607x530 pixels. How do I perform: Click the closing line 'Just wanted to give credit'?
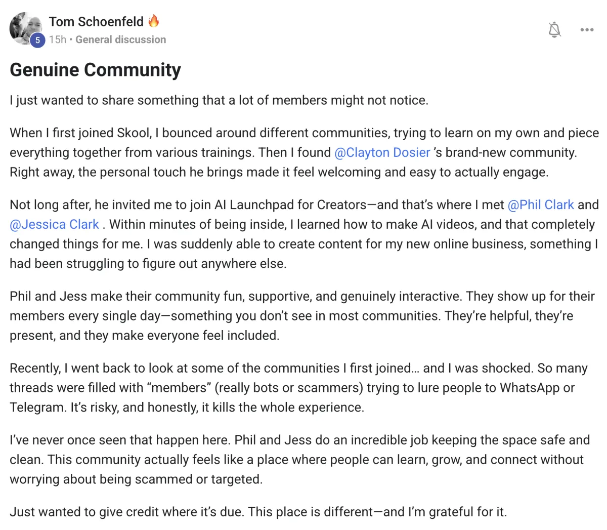[258, 512]
